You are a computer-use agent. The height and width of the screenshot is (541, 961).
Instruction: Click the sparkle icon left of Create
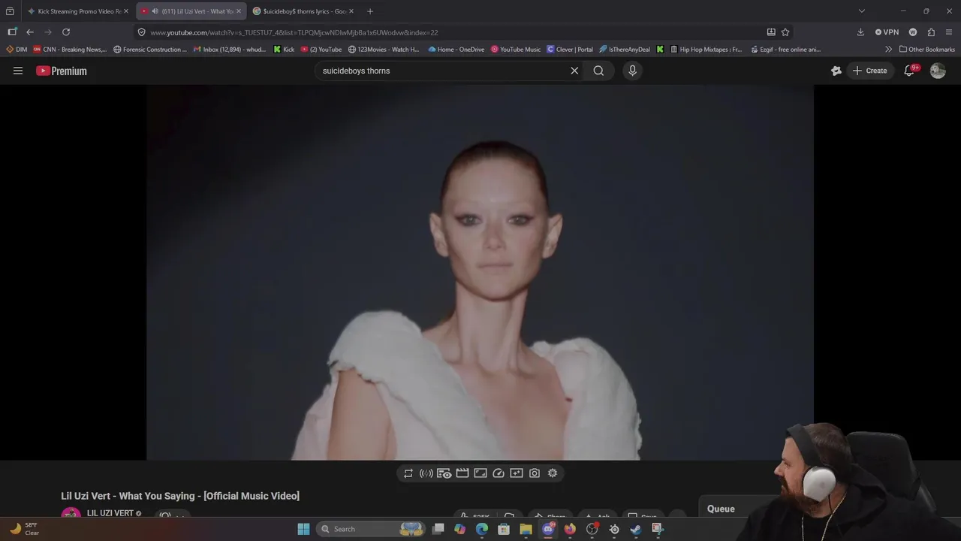836,71
